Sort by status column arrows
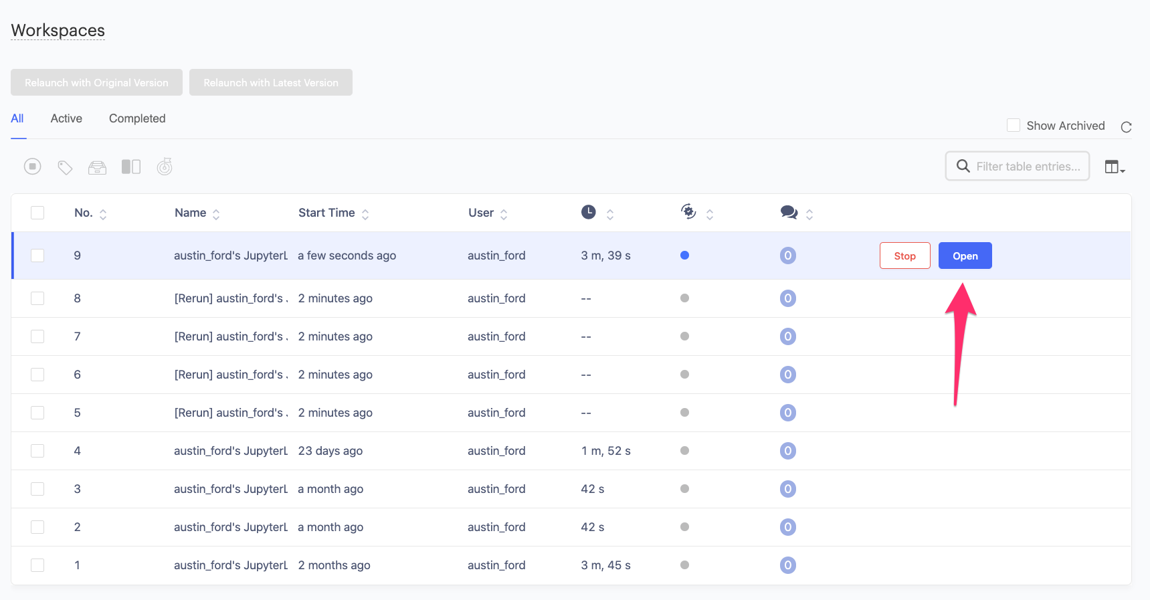The width and height of the screenshot is (1150, 600). [x=710, y=214]
